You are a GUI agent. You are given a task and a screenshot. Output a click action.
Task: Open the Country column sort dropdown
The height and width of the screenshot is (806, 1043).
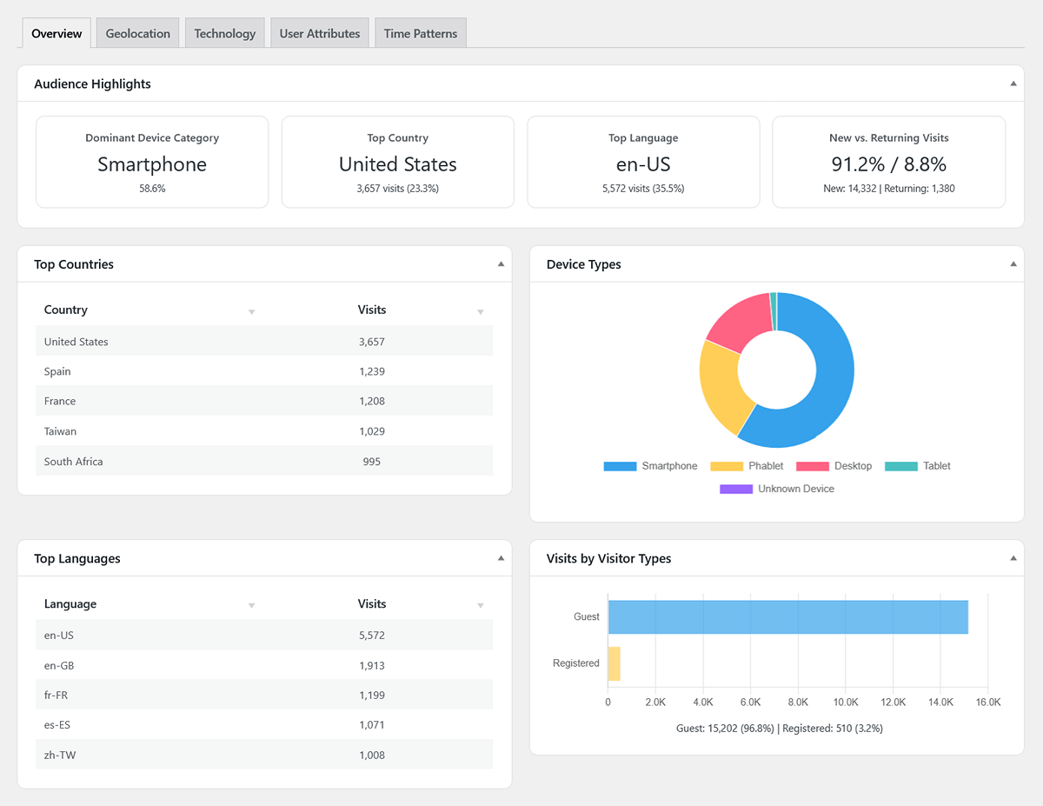(251, 310)
